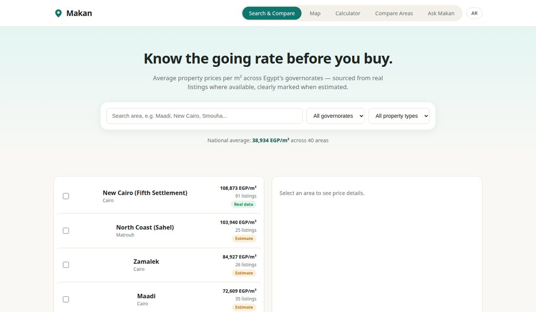The height and width of the screenshot is (312, 536).
Task: Focus the Search area input field
Action: [205, 116]
